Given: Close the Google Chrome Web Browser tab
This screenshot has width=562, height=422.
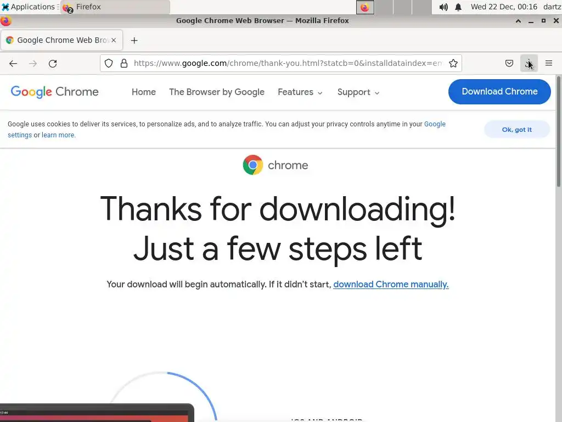Looking at the screenshot, I should (114, 40).
